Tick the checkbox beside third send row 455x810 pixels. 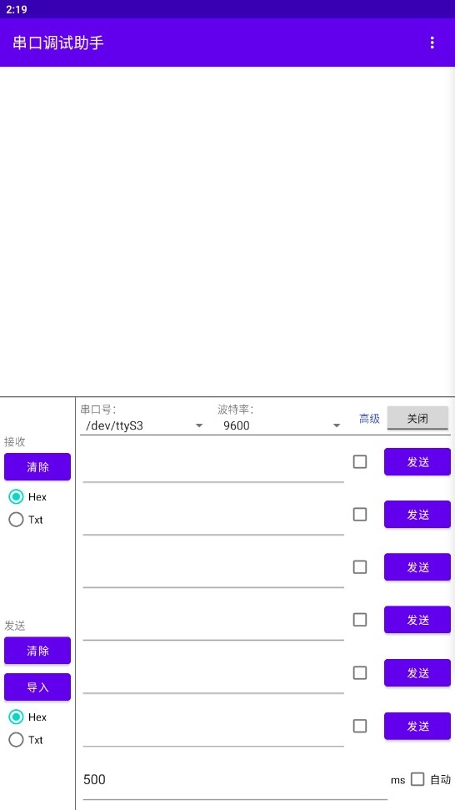pos(359,567)
